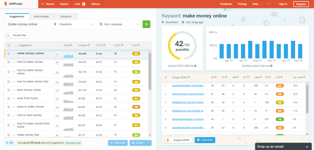Click help icon next to Google SERP
314x150 pixels.
tap(189, 77)
